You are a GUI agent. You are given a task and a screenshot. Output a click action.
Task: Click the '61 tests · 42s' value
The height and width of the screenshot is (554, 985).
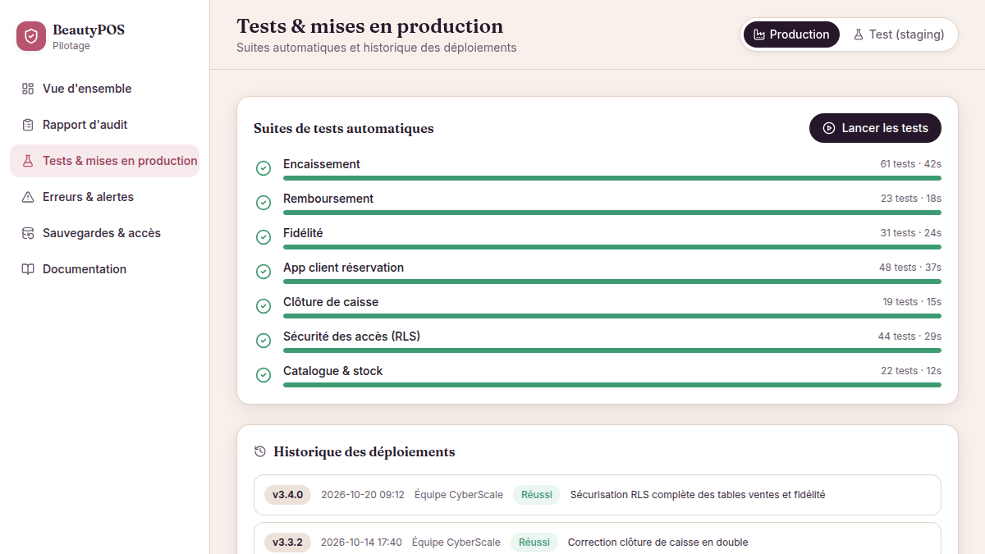(x=911, y=164)
